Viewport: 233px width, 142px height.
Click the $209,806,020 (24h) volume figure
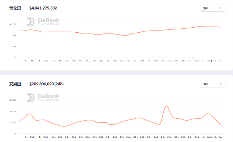pos(47,84)
